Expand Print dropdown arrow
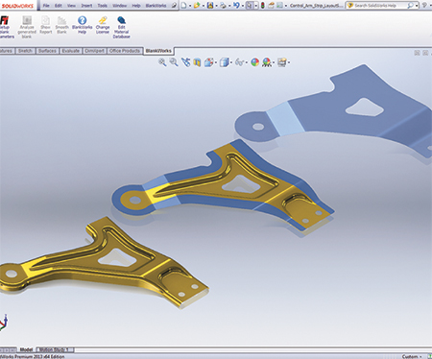The image size is (432, 359). point(229,6)
